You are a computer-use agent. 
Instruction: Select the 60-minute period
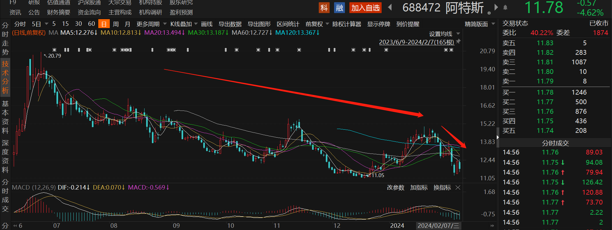(x=92, y=24)
